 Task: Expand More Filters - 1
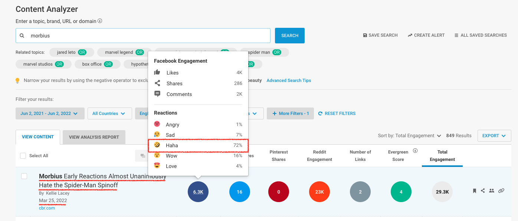click(x=291, y=113)
